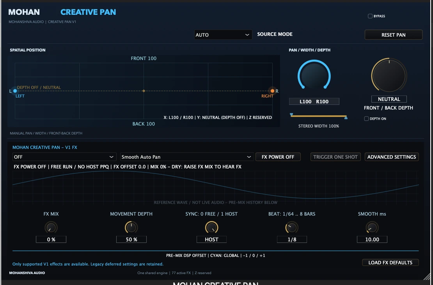Viewport: 433px width, 285px height.
Task: Click the HOST sync value field
Action: [211, 239]
